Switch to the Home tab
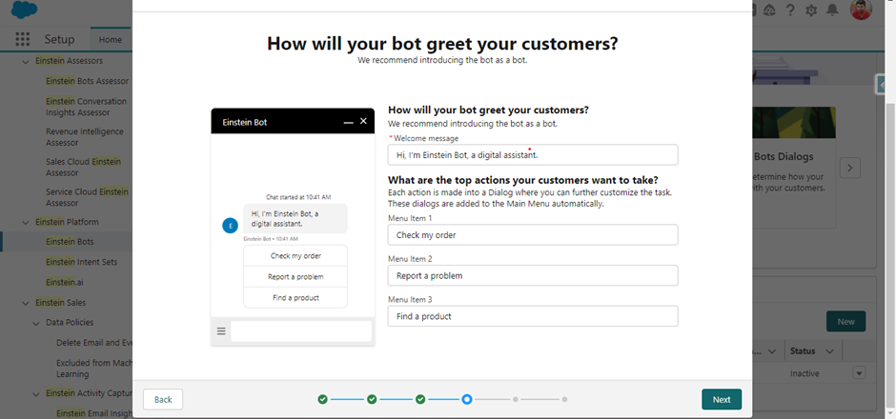 click(111, 39)
